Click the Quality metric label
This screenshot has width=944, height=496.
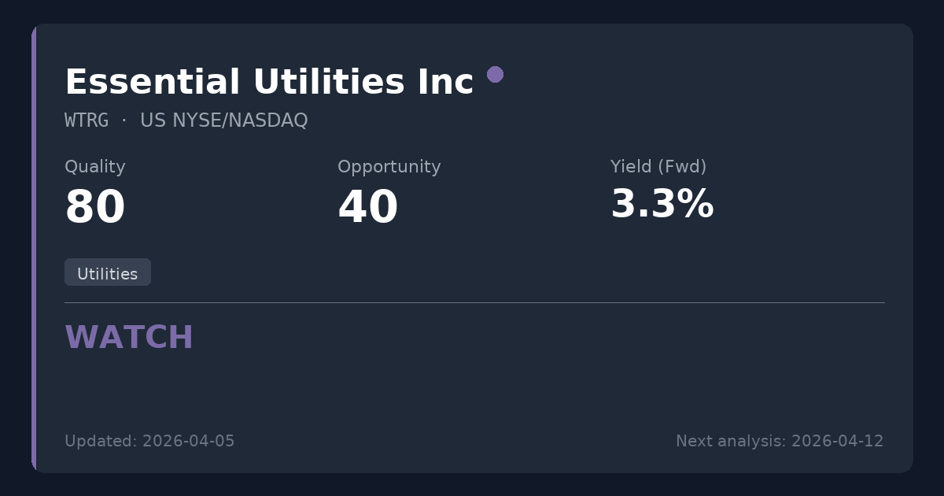point(94,167)
